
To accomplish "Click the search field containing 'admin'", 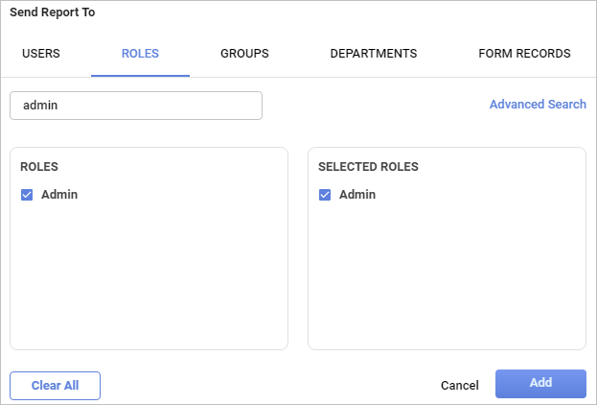I will [136, 106].
